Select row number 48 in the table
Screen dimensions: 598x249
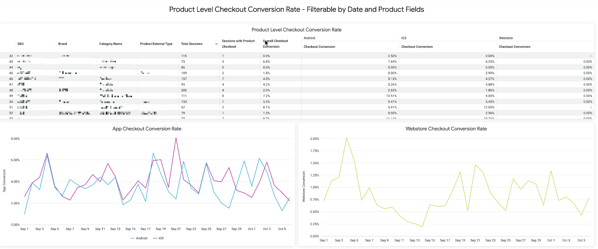point(11,90)
